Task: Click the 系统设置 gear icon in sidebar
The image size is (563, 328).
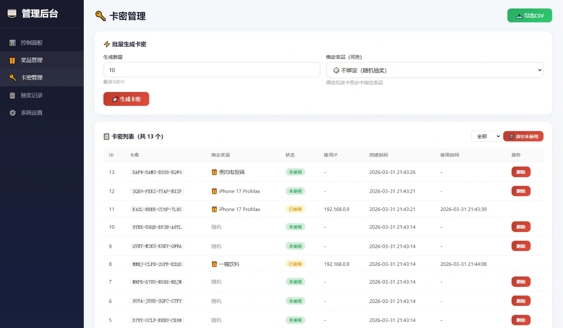Action: 12,113
